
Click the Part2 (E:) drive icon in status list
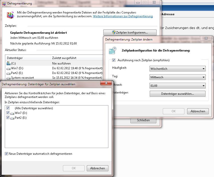tap(9, 73)
